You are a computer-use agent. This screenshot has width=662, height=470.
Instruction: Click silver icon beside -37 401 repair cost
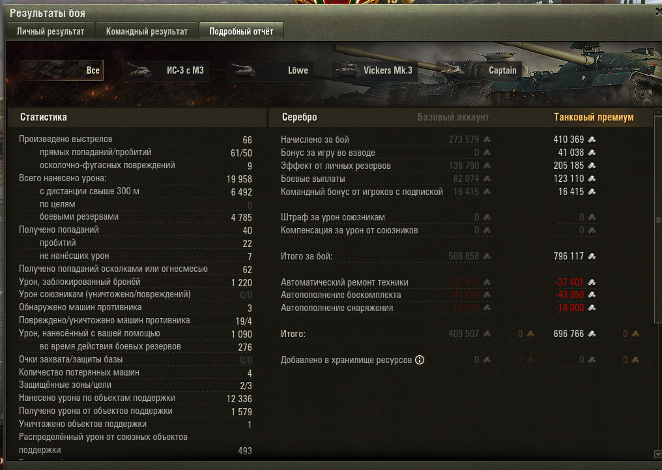[x=592, y=282]
